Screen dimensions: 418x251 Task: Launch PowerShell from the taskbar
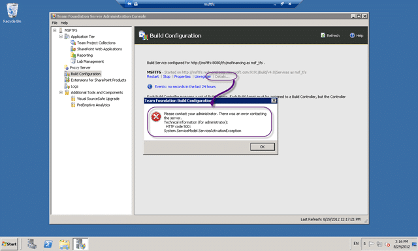point(48,244)
